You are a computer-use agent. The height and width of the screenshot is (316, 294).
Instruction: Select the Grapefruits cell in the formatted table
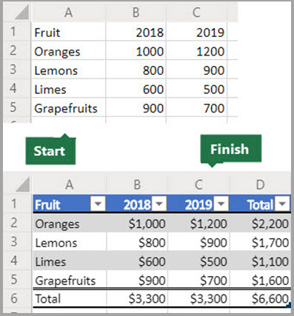(70, 280)
